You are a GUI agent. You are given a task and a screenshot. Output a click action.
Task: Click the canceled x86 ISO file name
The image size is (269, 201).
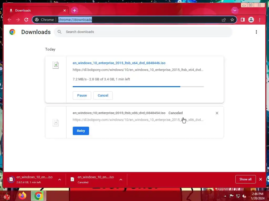tap(119, 113)
